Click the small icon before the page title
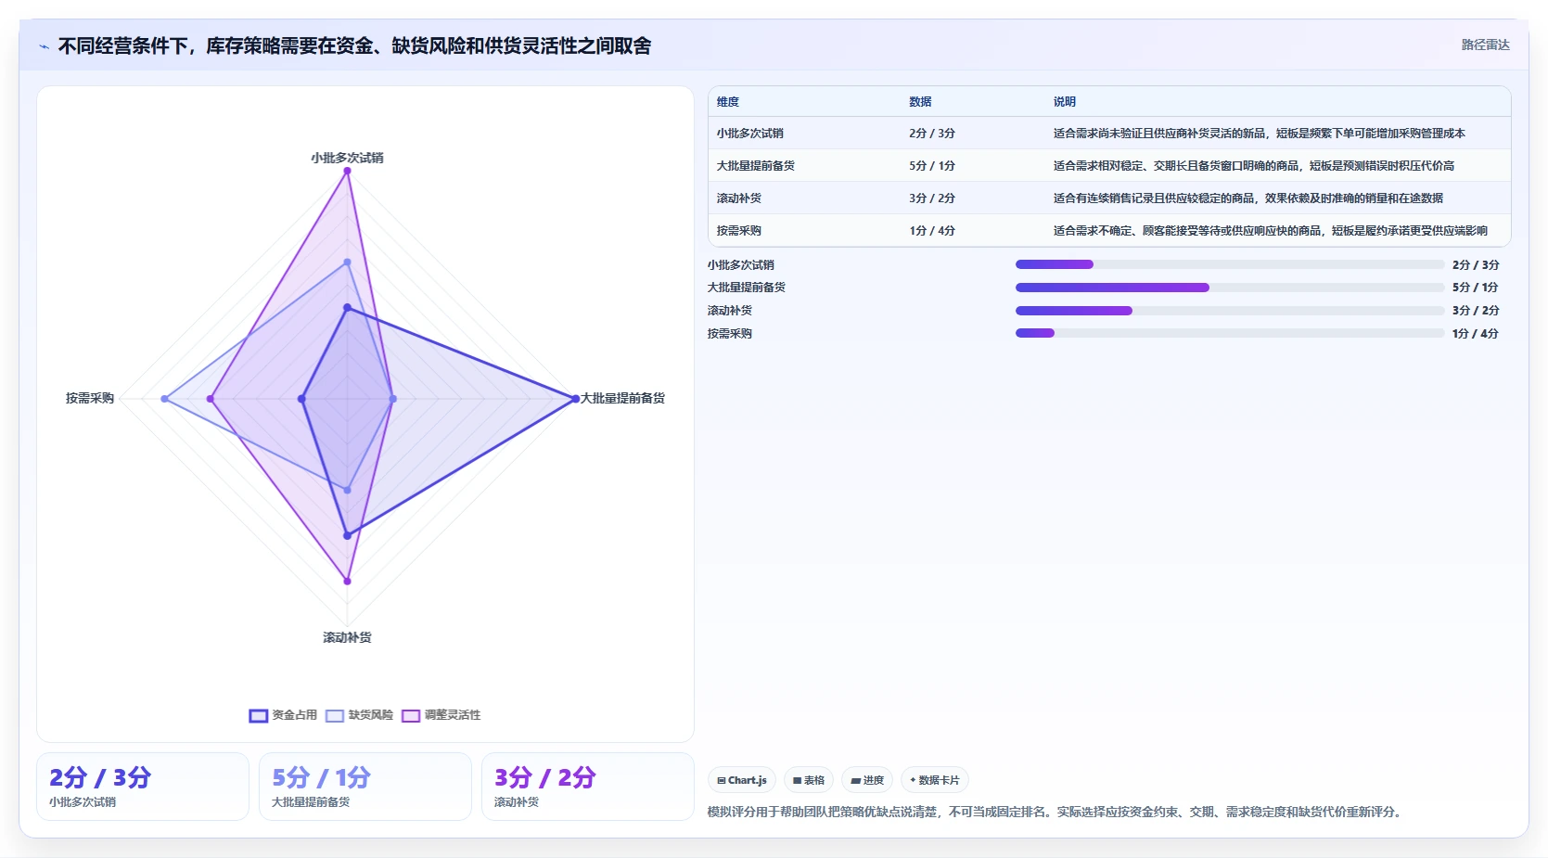The width and height of the screenshot is (1548, 858). tap(44, 46)
